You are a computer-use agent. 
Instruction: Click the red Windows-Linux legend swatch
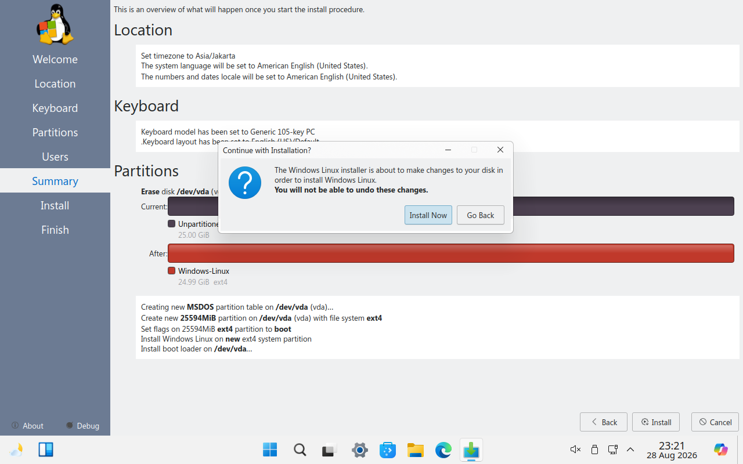click(x=171, y=271)
